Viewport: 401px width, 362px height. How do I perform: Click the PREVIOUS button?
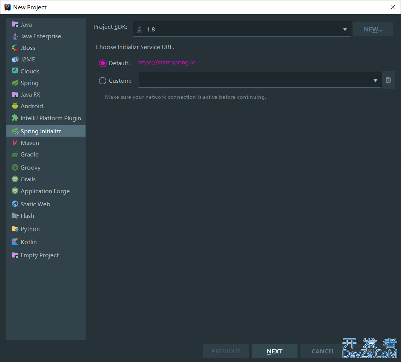click(226, 351)
